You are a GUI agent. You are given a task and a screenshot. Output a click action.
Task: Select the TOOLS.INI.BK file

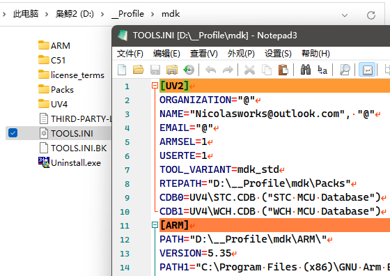(x=73, y=148)
